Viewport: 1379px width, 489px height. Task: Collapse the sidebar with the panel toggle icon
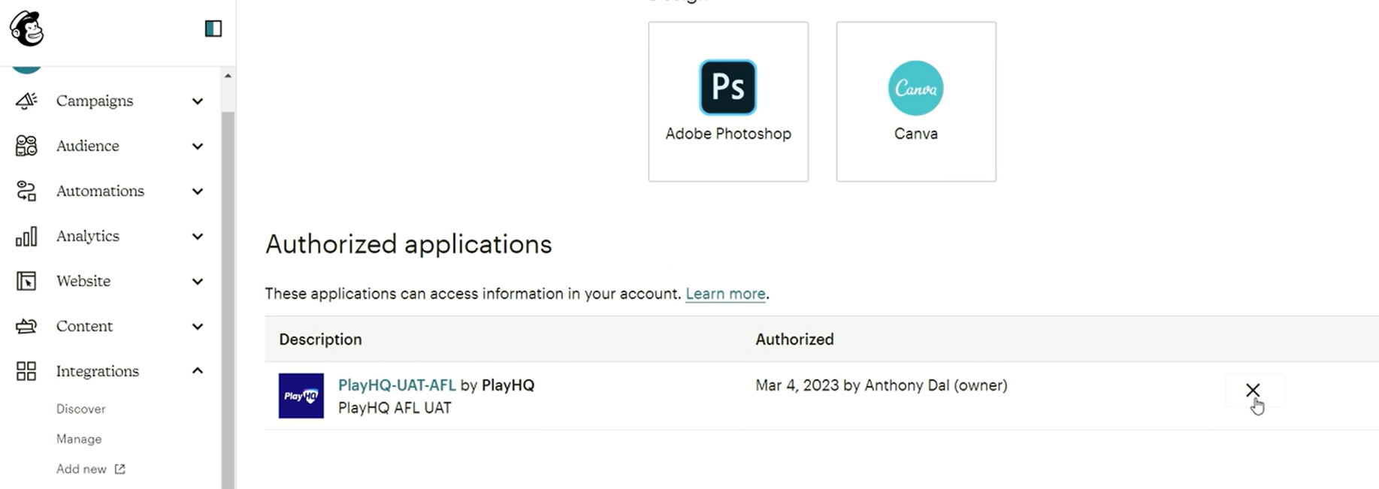tap(213, 29)
